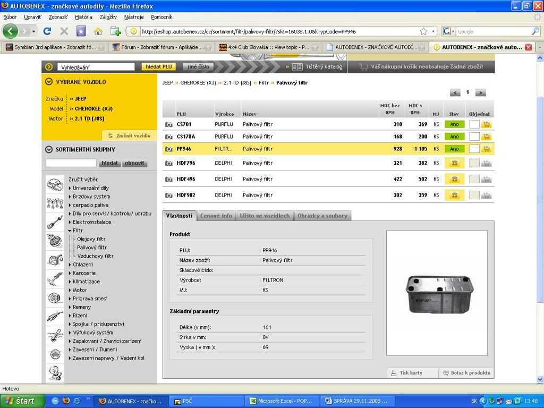Click the search magnifier in Google box
The height and width of the screenshot is (408, 544).
click(535, 31)
